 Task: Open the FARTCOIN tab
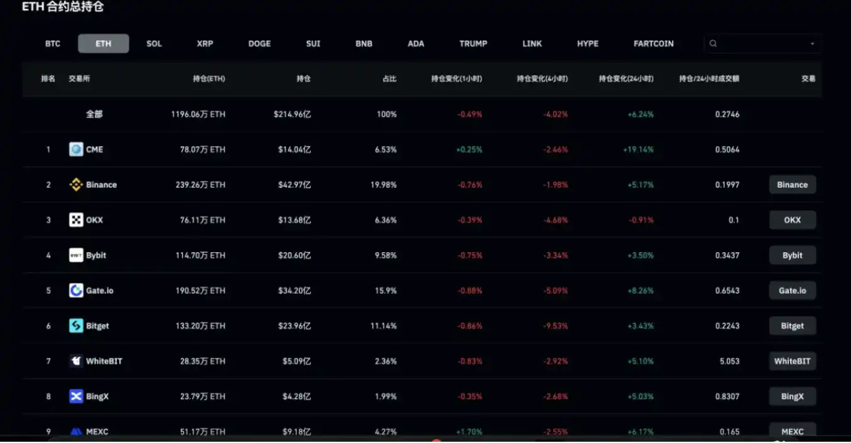[x=653, y=44]
